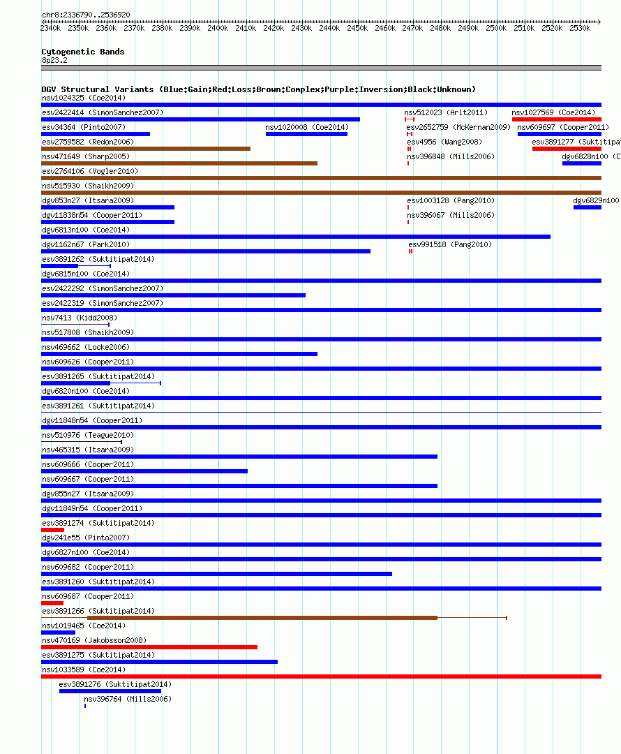Click the esv2422292 (SimonSanchez2007) label
The width and height of the screenshot is (621, 754).
click(103, 288)
